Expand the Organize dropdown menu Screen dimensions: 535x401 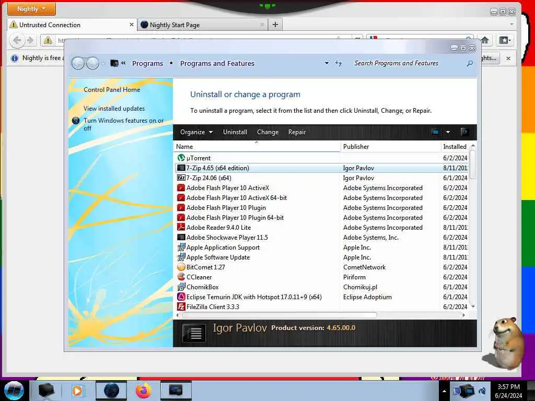196,132
